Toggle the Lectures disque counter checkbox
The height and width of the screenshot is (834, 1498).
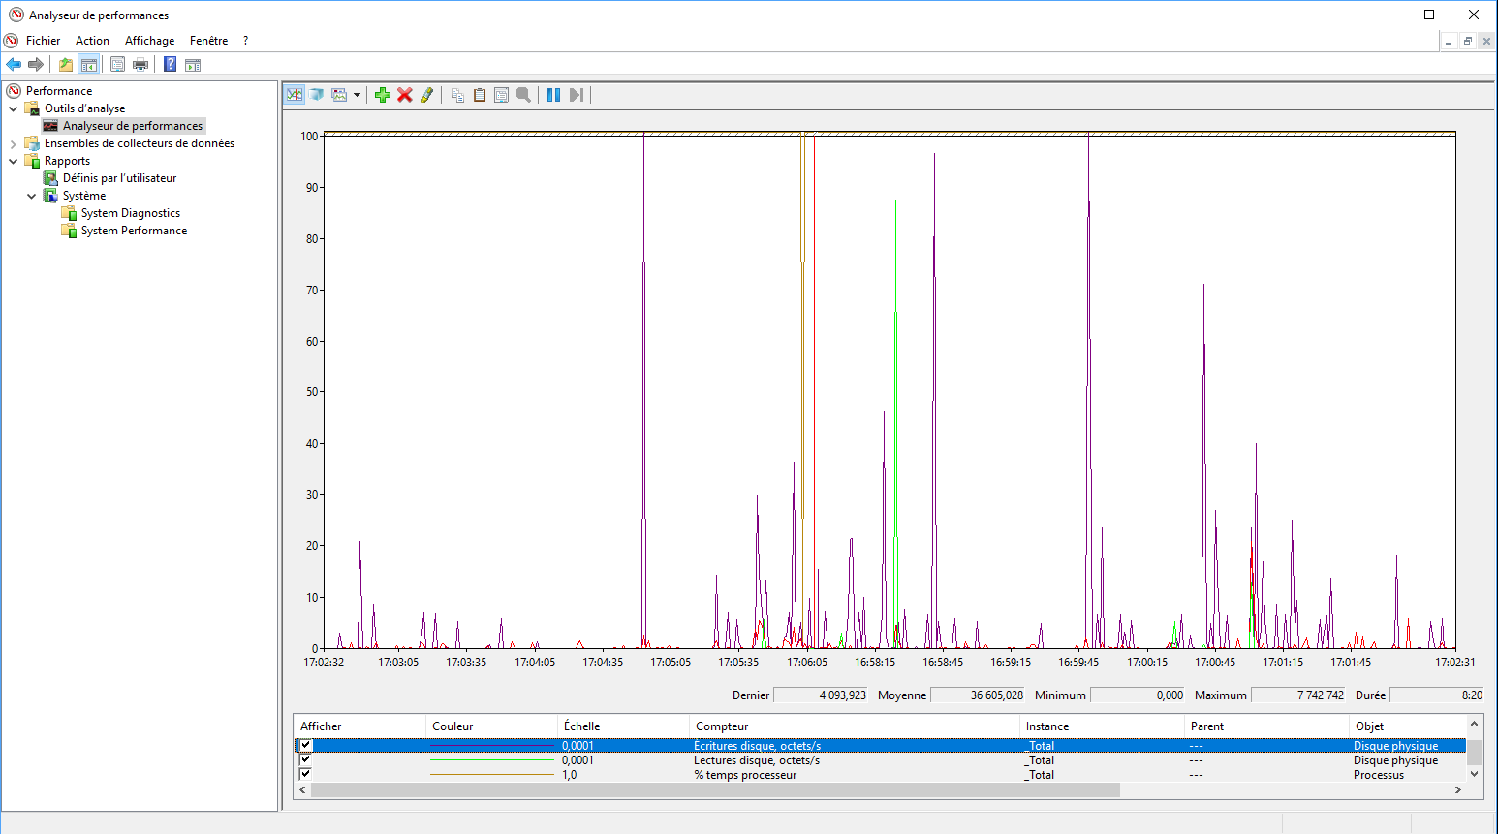click(x=306, y=760)
